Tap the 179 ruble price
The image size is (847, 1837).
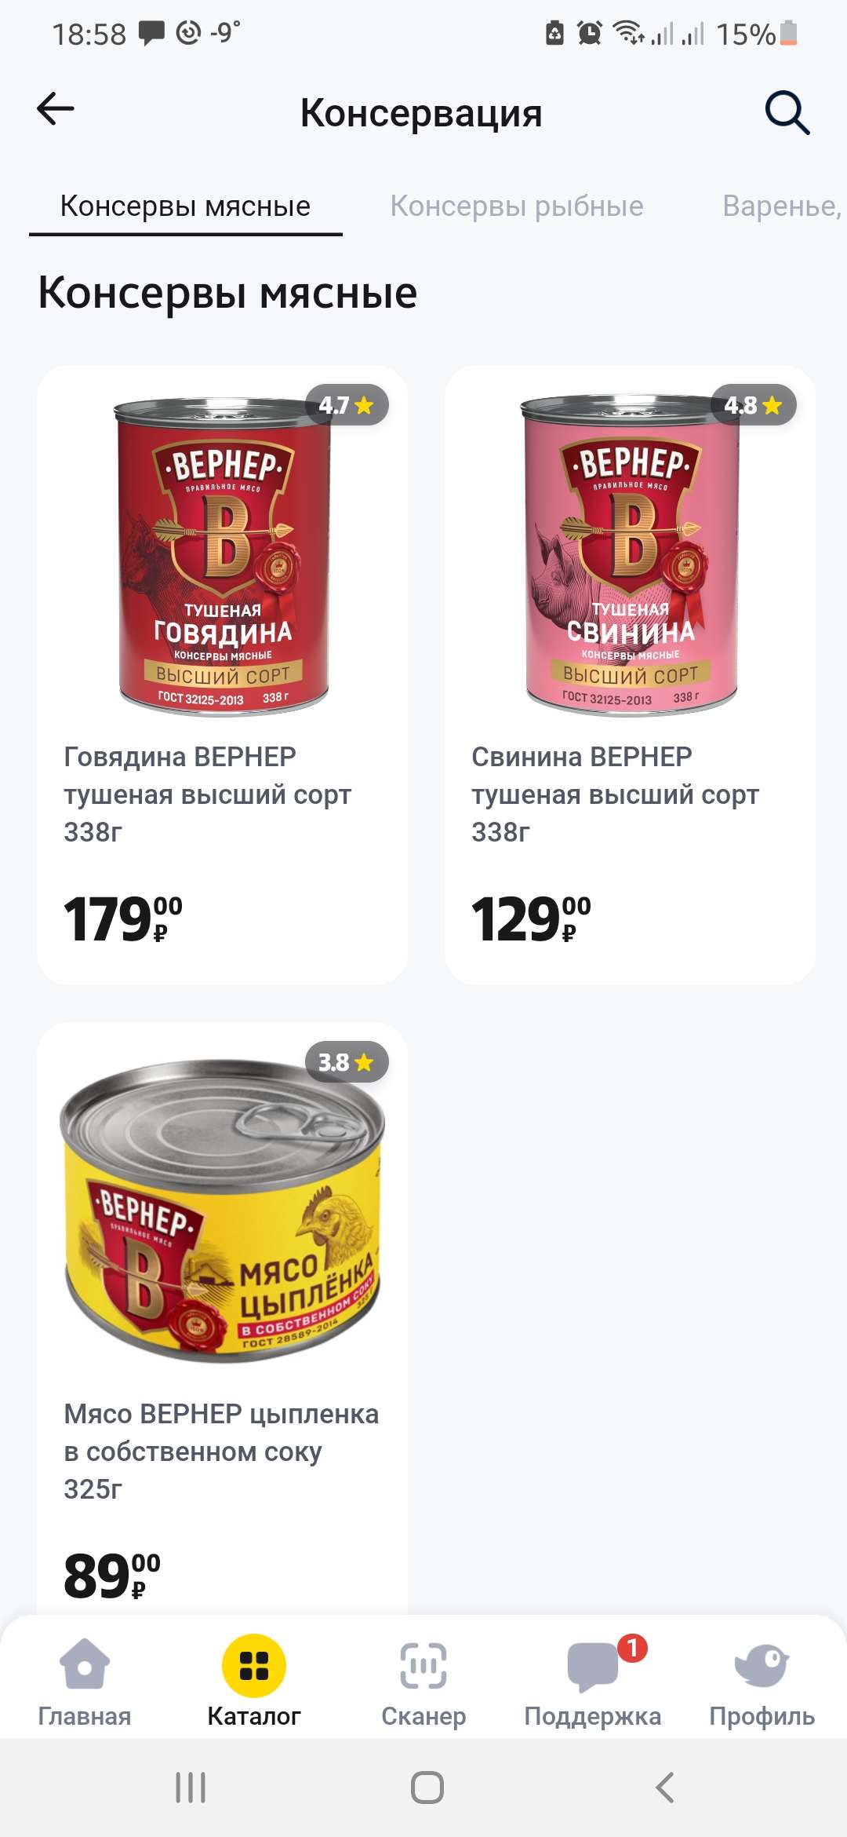[123, 918]
